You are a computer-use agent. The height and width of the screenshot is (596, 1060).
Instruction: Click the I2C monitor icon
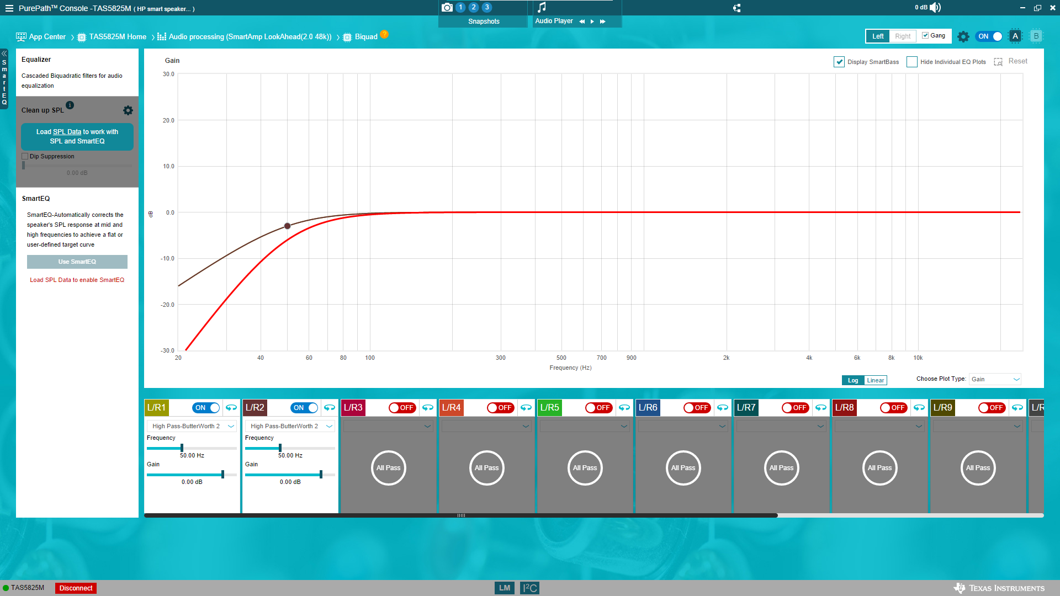(x=529, y=588)
